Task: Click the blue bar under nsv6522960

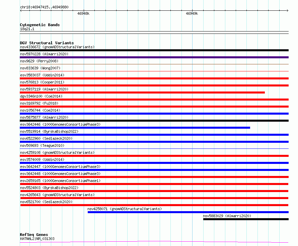Action: (154, 142)
